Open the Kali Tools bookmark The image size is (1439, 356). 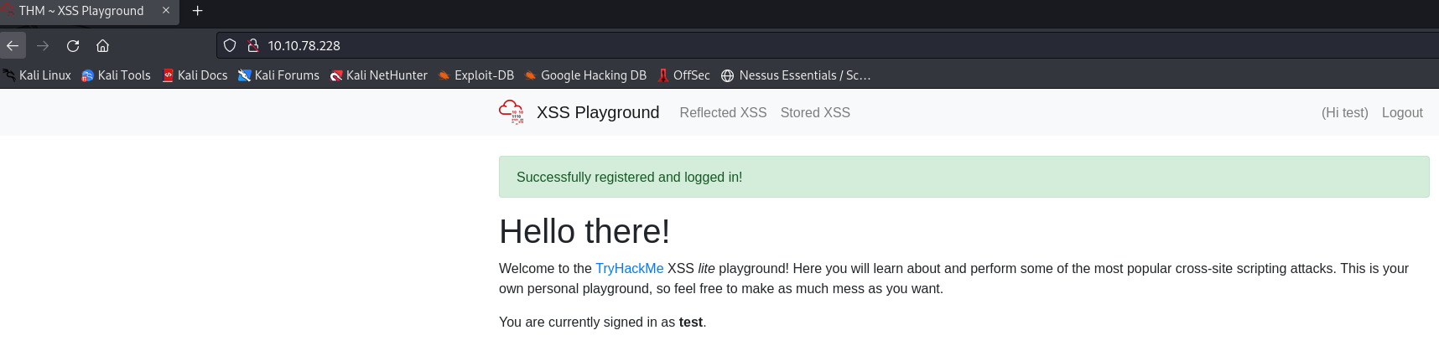pyautogui.click(x=116, y=75)
